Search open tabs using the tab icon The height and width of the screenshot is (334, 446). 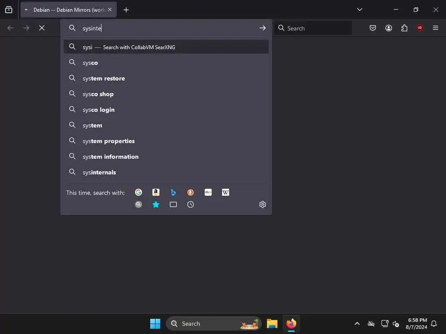pyautogui.click(x=173, y=204)
